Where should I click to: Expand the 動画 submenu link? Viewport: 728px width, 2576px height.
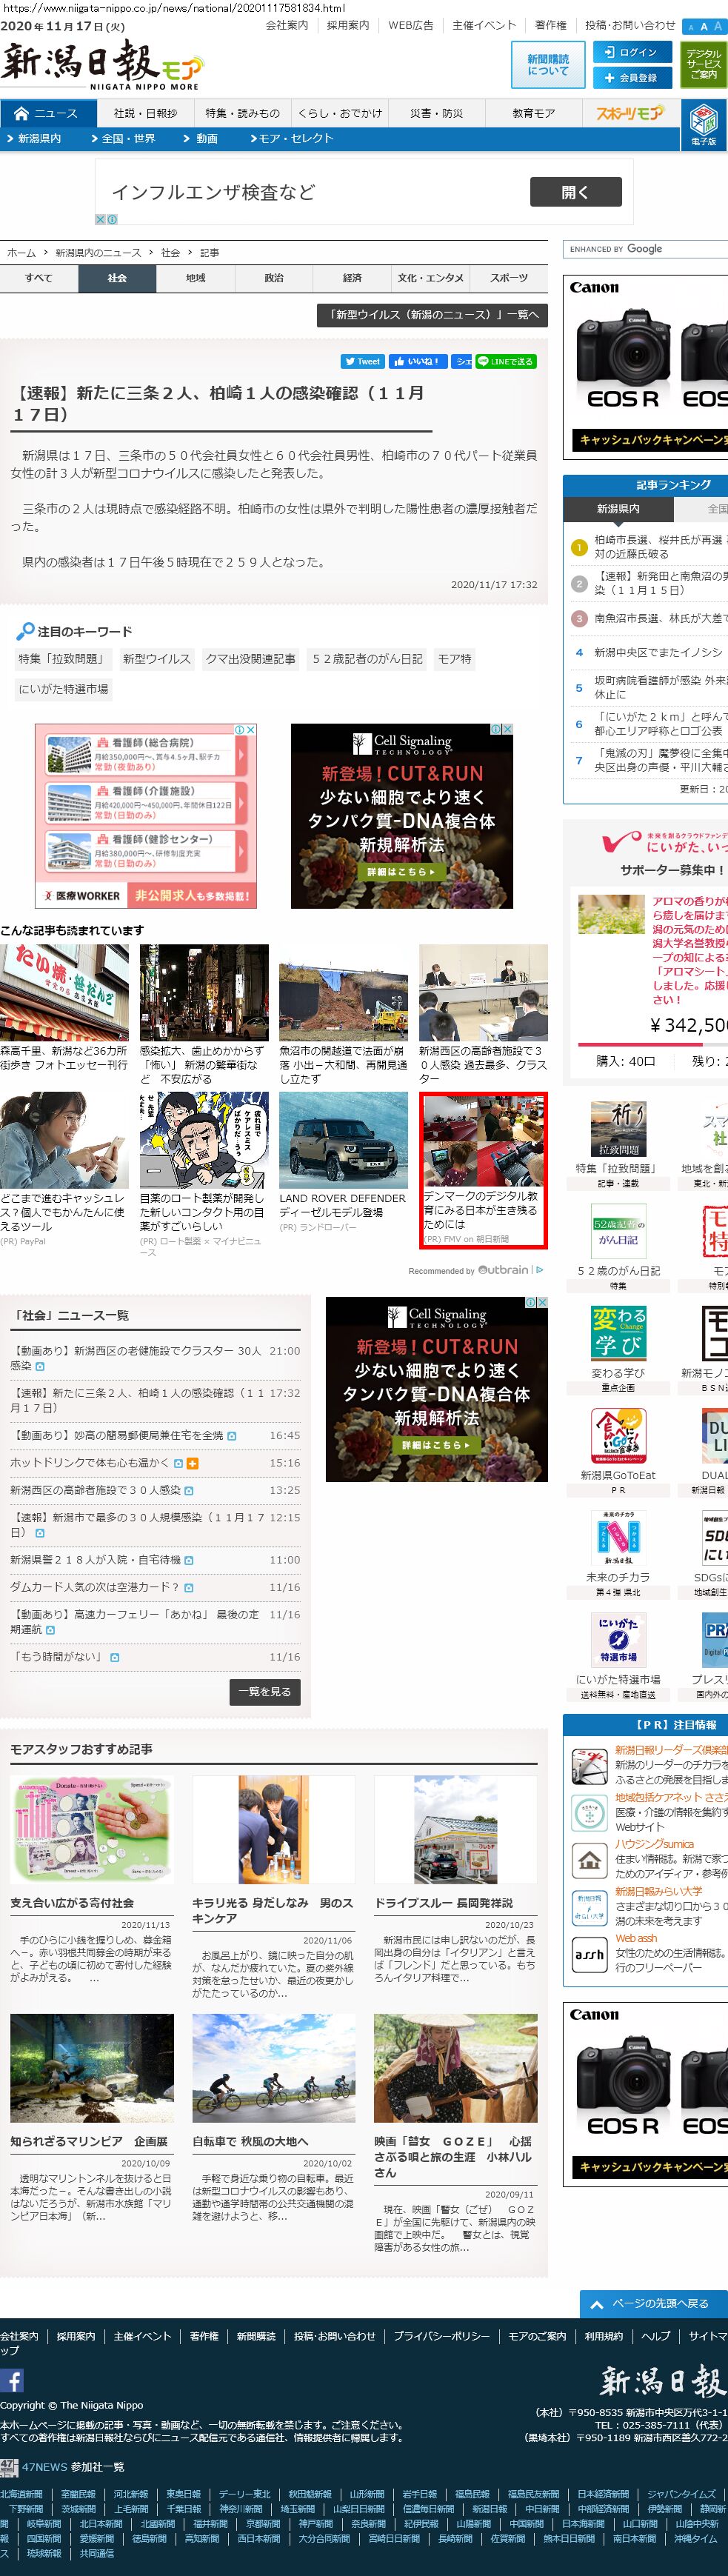point(201,139)
